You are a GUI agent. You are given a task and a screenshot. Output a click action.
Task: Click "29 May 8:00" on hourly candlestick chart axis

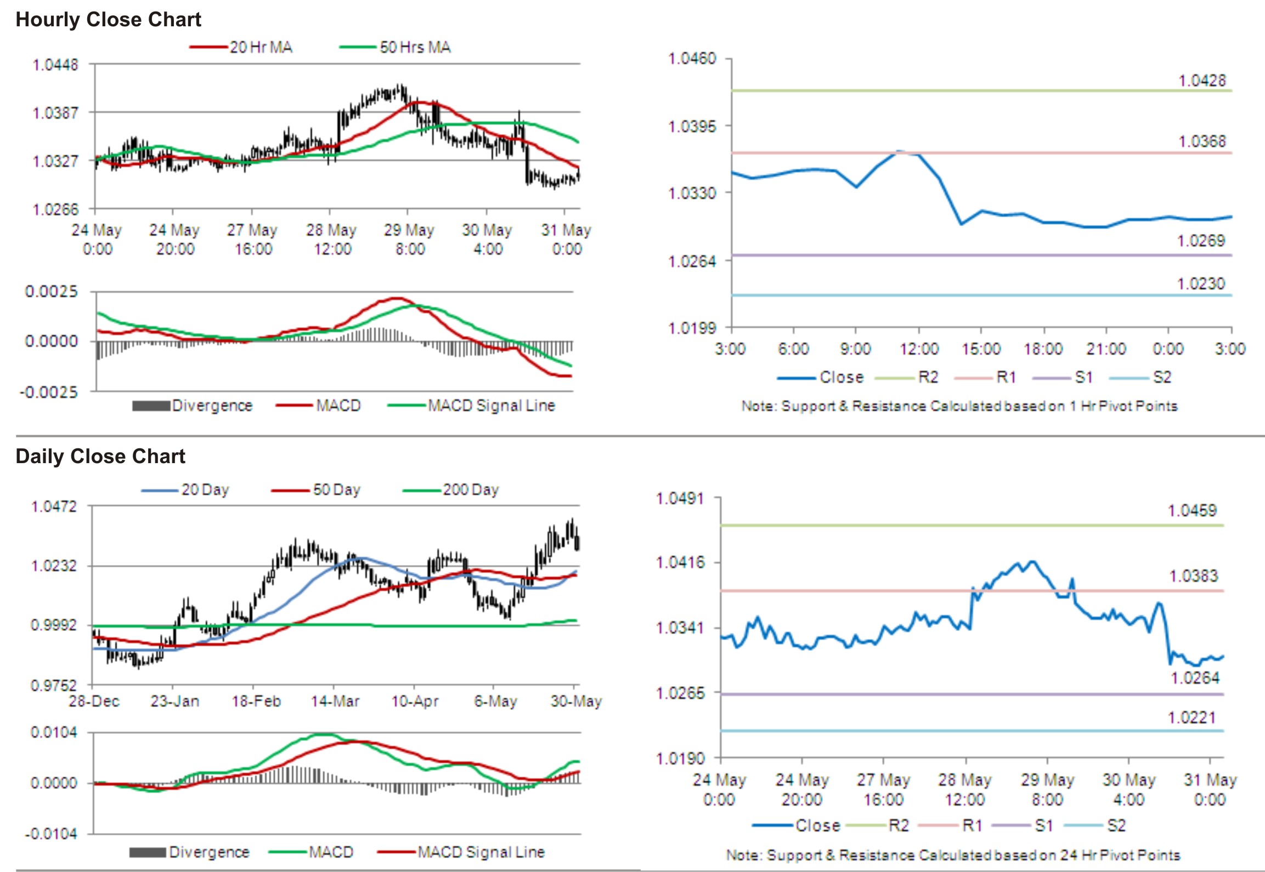point(409,240)
